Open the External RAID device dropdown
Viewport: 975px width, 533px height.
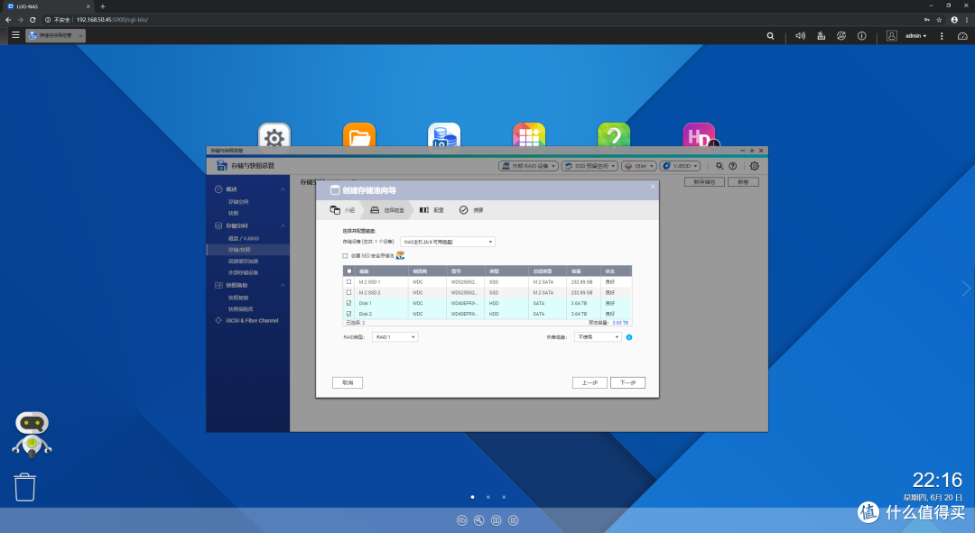[528, 166]
